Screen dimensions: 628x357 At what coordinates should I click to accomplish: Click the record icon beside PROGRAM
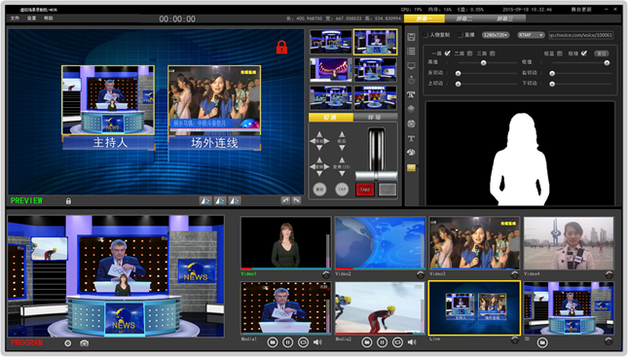68,343
